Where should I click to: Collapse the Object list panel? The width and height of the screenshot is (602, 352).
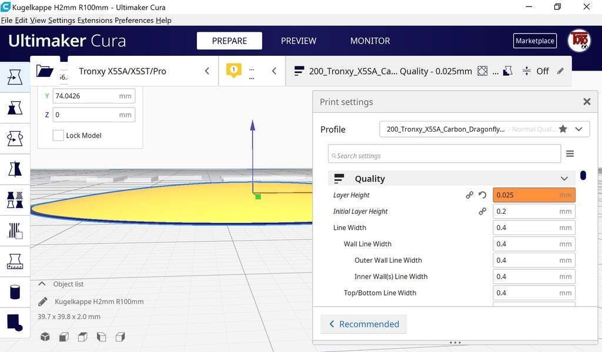[42, 284]
